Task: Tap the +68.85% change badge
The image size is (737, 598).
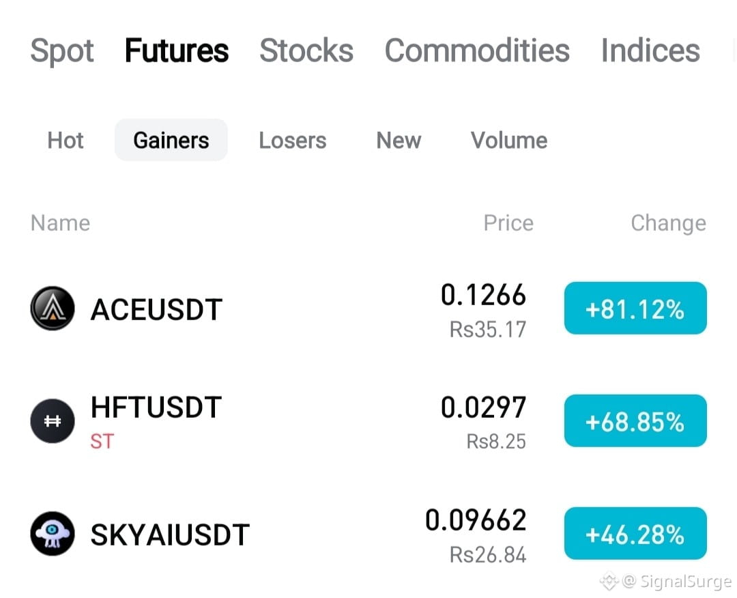Action: tap(635, 421)
